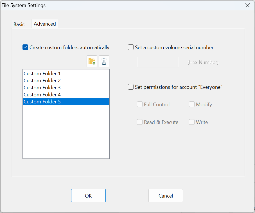
Task: Tick the Modify permission checkbox
Action: pos(192,104)
